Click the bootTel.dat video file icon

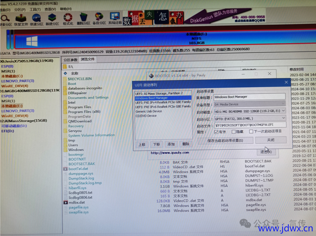coord(66,169)
